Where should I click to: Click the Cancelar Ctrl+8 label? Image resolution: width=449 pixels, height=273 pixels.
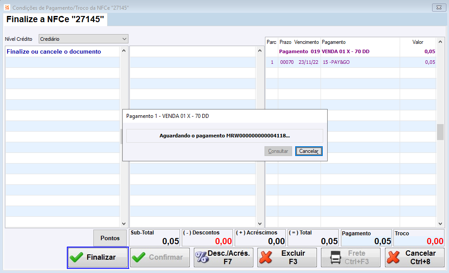(x=421, y=257)
